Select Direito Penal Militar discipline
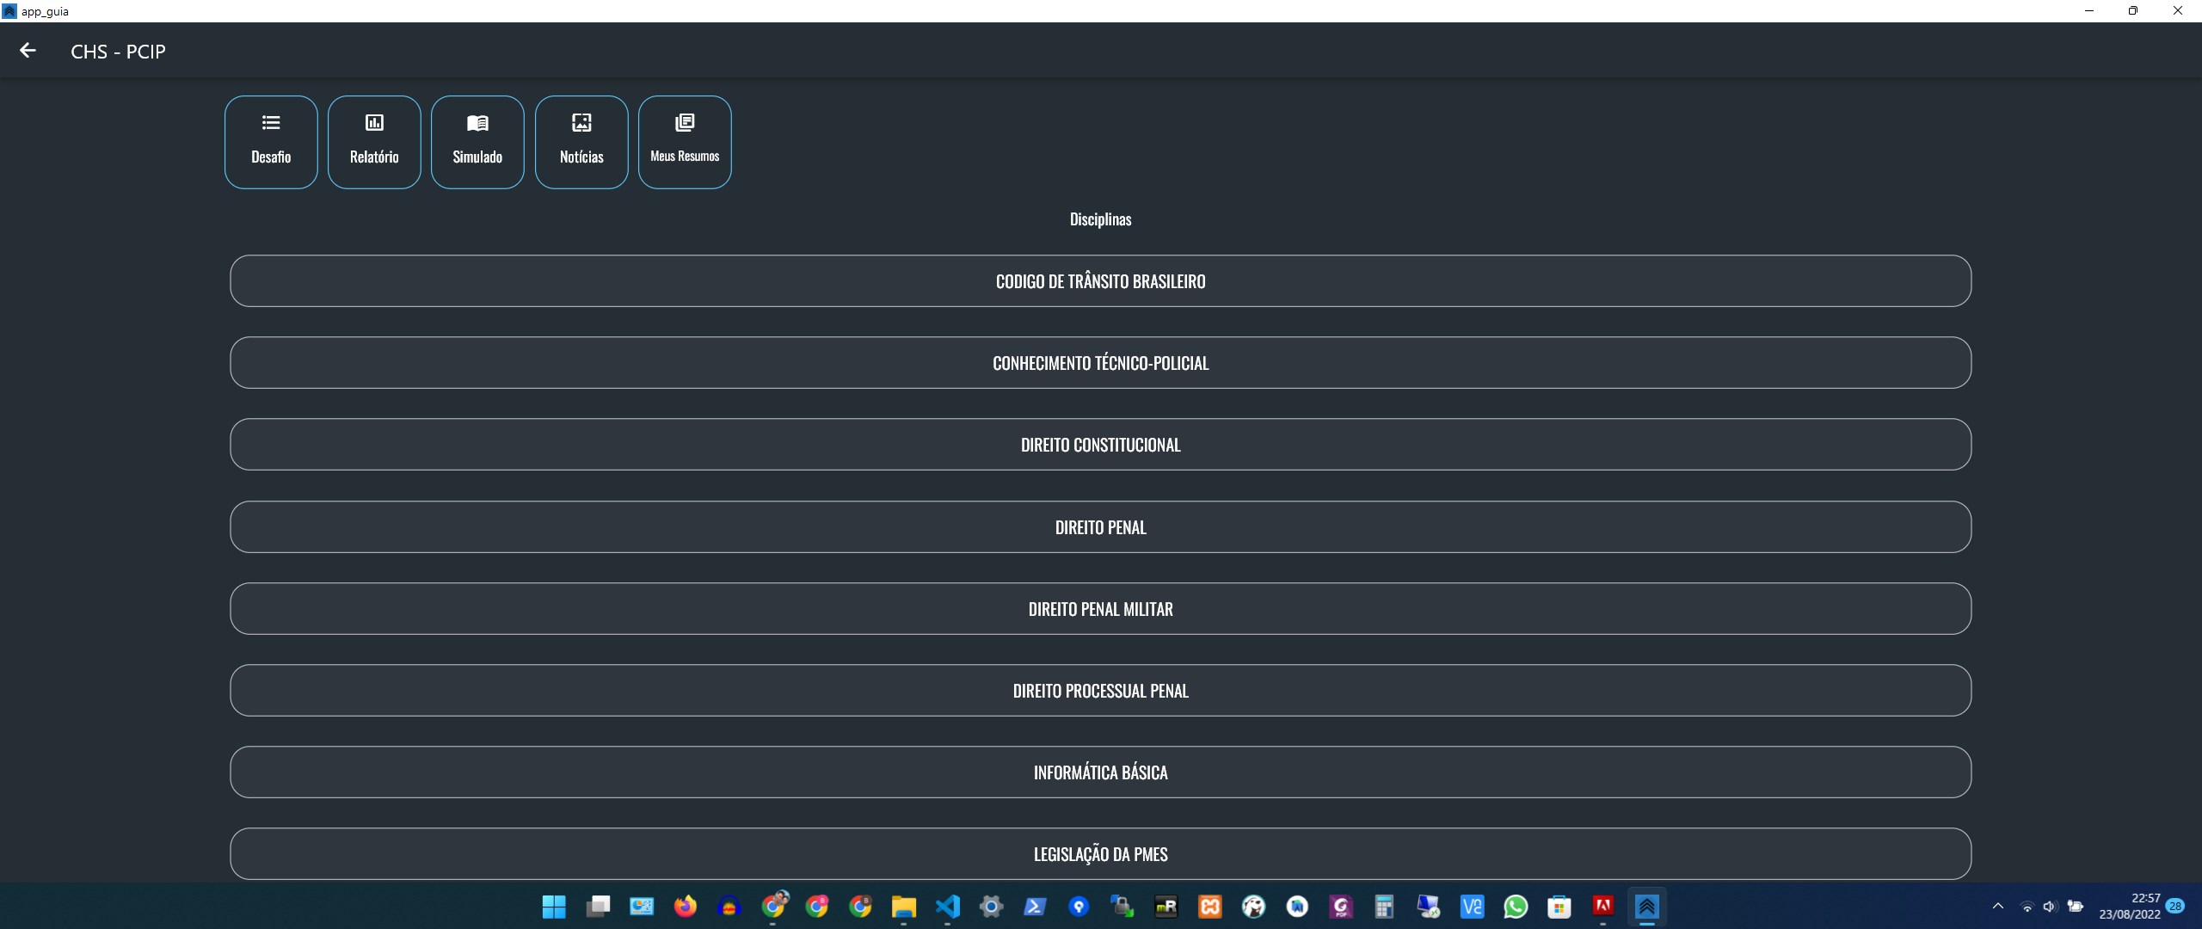The width and height of the screenshot is (2202, 929). tap(1100, 609)
